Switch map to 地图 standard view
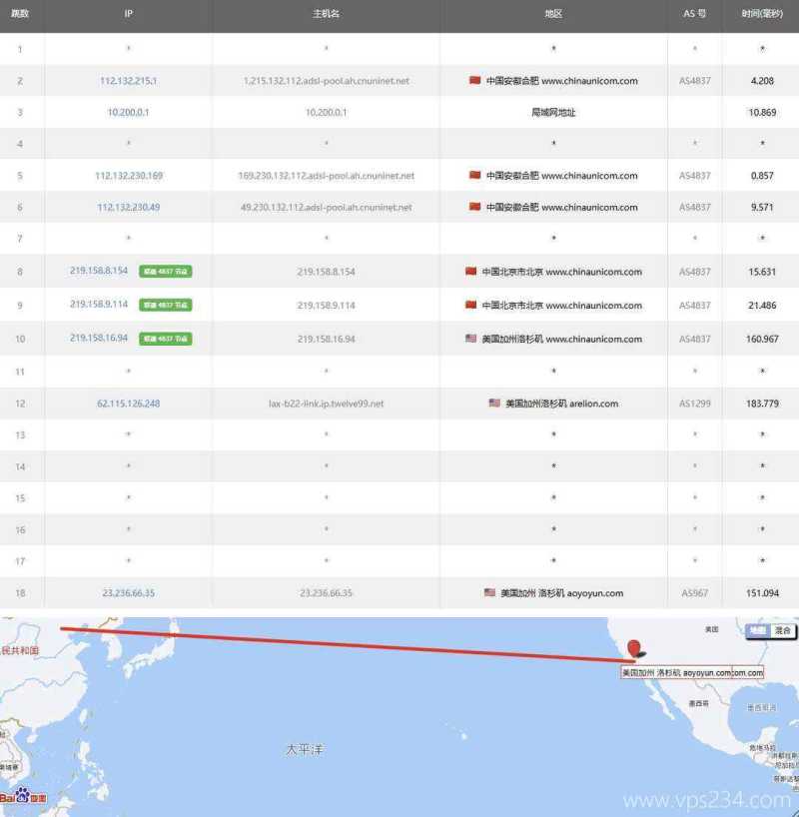This screenshot has width=799, height=817. tap(758, 630)
